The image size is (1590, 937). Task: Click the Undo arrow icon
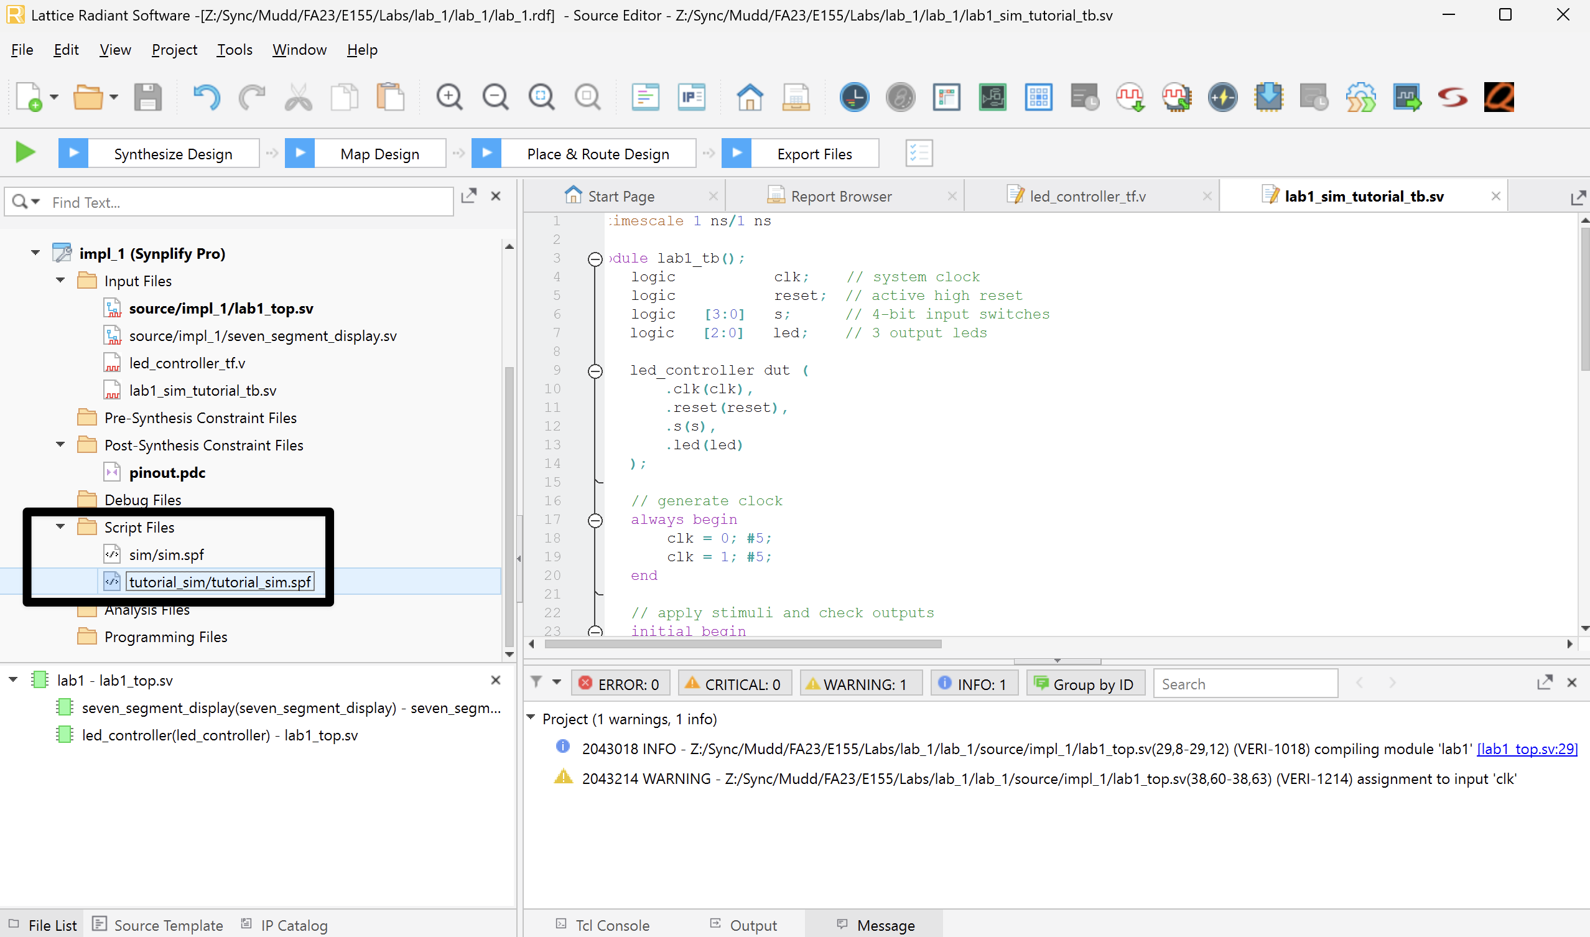pos(206,97)
